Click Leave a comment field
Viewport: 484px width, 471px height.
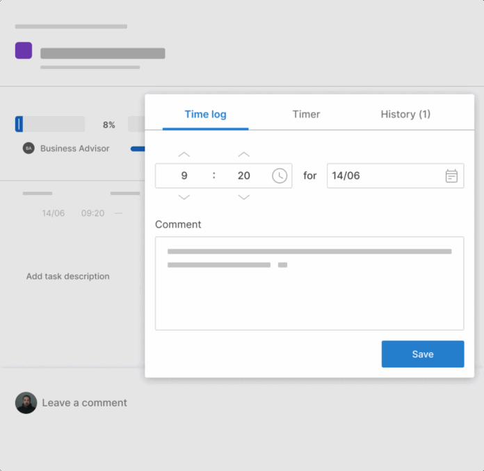point(84,403)
